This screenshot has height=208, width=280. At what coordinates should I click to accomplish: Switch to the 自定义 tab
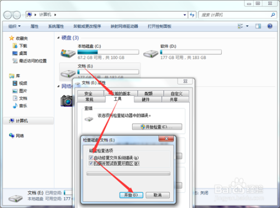[x=176, y=93]
